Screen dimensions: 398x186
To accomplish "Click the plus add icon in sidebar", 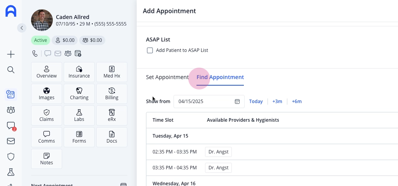I will (x=11, y=54).
